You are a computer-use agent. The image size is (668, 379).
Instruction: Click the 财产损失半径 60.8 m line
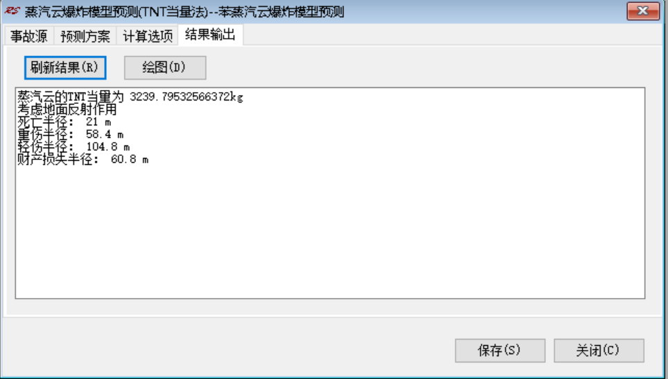[x=83, y=159]
